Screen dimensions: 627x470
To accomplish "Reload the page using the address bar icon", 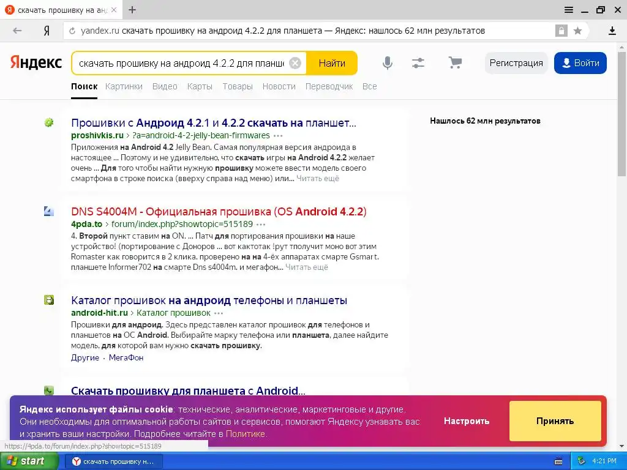I will [72, 31].
